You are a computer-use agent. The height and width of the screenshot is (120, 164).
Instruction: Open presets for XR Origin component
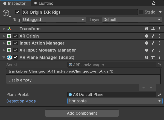(153, 36)
